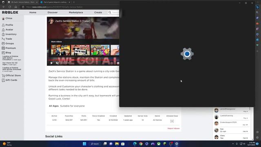Open the Chris chat conversation

pos(232,137)
